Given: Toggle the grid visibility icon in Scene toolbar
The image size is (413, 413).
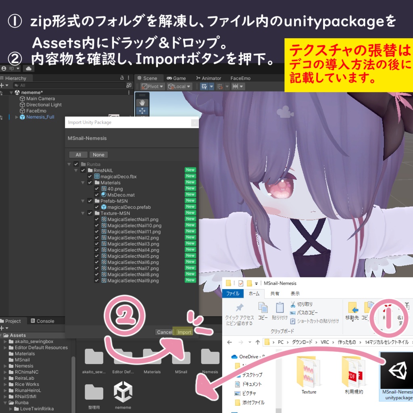Looking at the screenshot, I should coord(204,86).
